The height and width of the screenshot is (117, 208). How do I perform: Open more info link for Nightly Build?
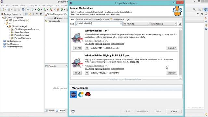pyautogui.click(x=135, y=62)
